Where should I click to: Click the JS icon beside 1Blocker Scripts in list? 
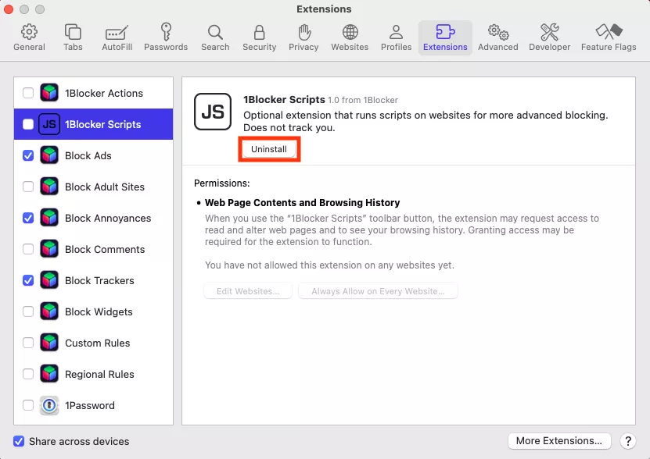pos(49,124)
